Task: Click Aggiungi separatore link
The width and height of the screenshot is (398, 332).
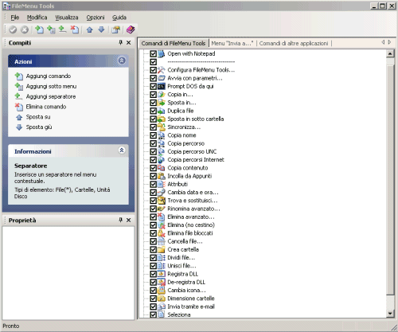Action: tap(51, 96)
